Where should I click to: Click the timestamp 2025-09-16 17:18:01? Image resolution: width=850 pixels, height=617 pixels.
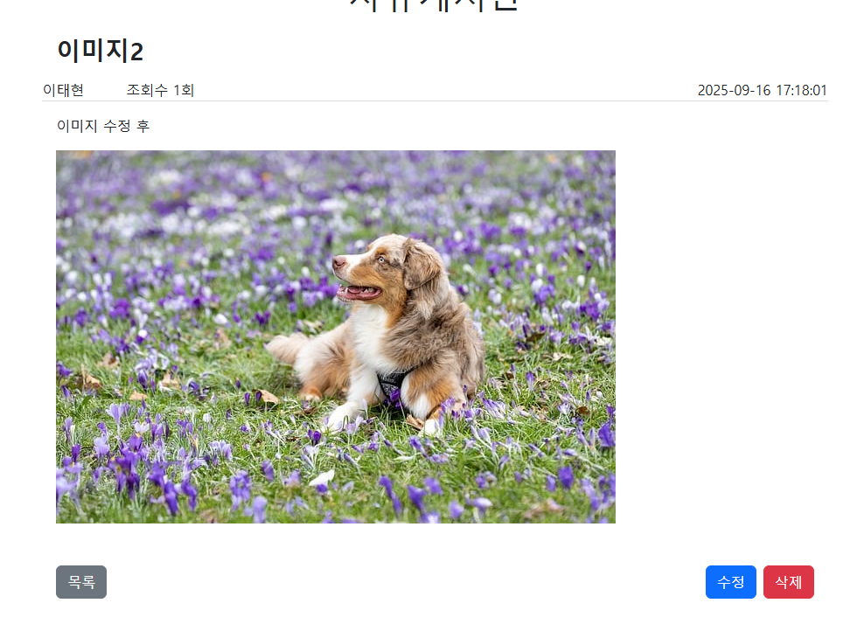pyautogui.click(x=763, y=90)
